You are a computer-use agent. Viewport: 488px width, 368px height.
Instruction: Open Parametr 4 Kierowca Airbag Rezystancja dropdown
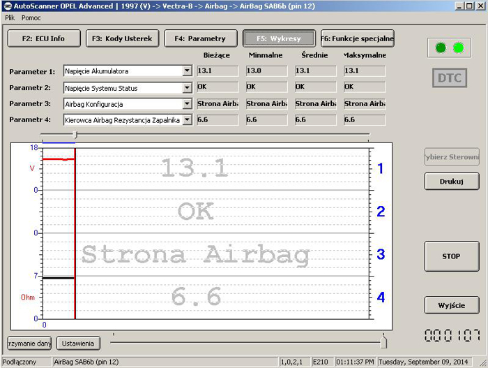[187, 120]
